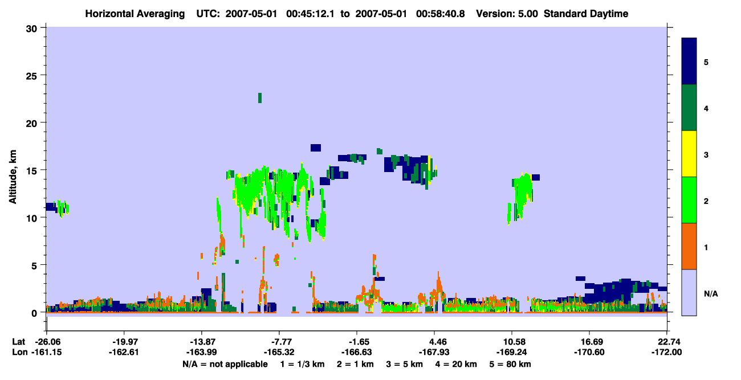Image resolution: width=741 pixels, height=380 pixels.
Task: Click the isolated green feature near 22.5 km
Action: point(260,97)
